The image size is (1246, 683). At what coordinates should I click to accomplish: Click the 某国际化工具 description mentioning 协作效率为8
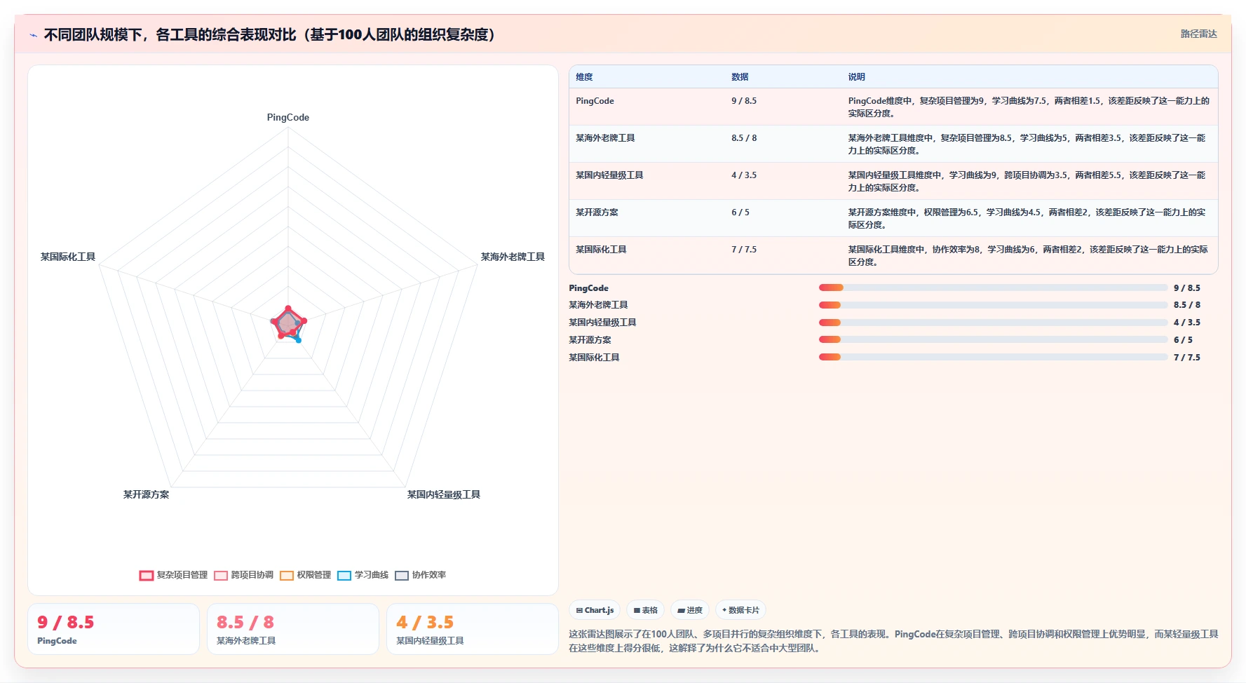click(1029, 255)
